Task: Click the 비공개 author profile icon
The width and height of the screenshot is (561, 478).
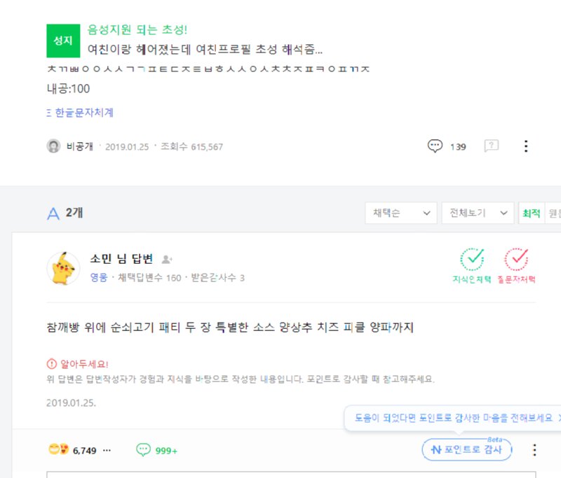Action: tap(53, 146)
